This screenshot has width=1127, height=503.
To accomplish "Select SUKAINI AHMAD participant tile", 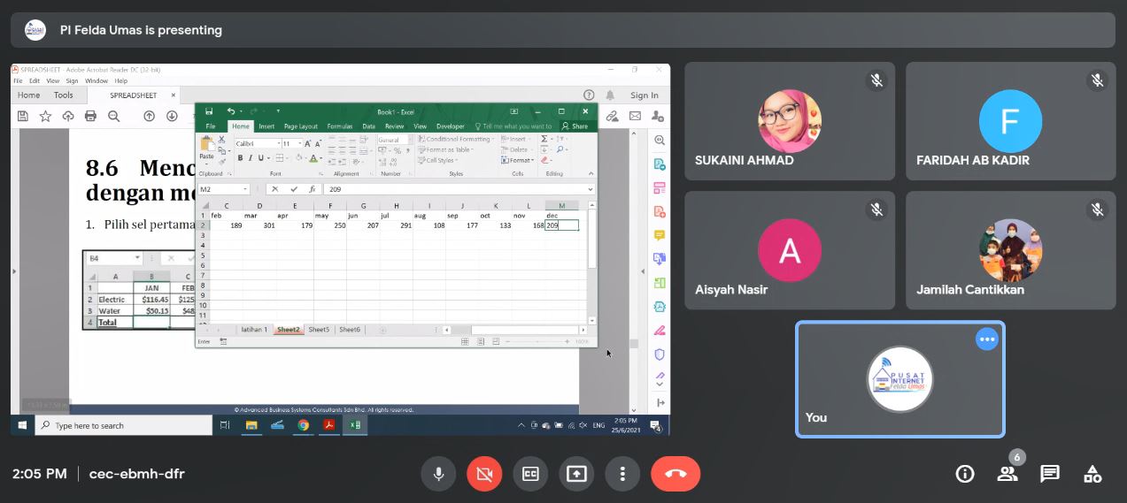I will pos(789,121).
